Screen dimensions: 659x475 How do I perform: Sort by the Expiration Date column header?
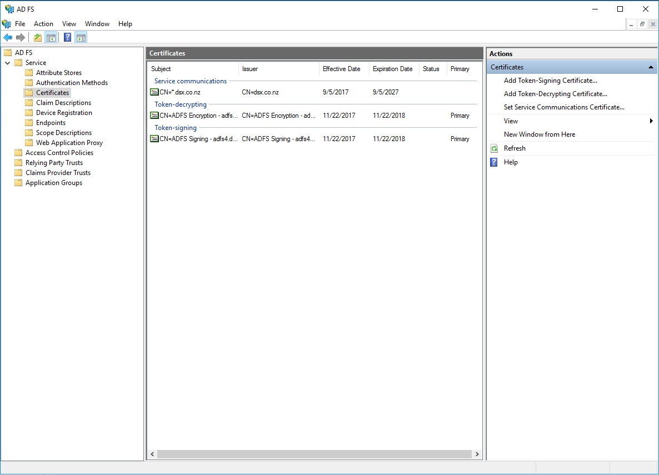(394, 69)
